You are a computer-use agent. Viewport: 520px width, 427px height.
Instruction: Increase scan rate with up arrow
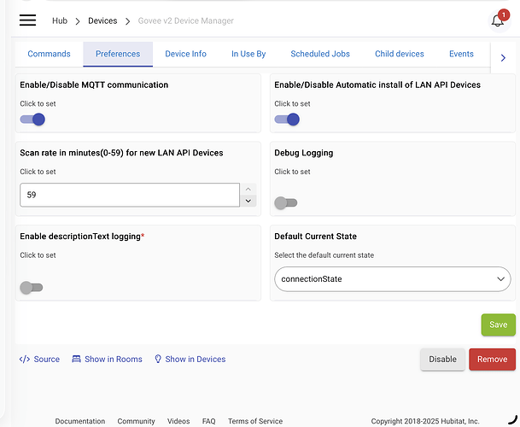pos(248,189)
